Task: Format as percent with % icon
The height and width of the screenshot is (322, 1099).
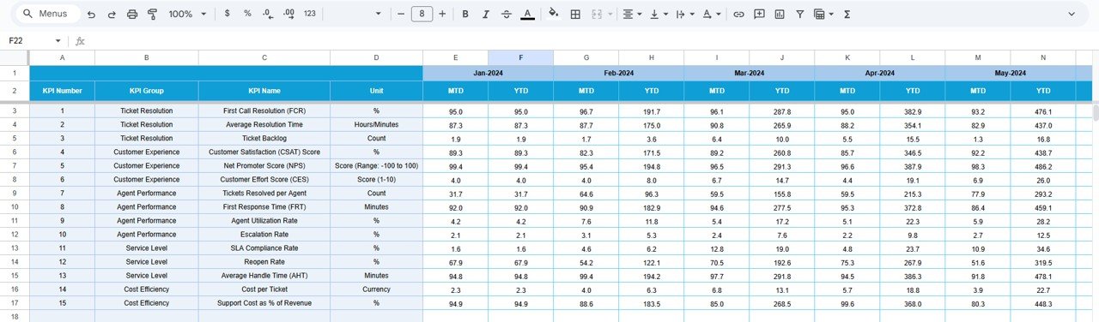Action: (x=247, y=14)
